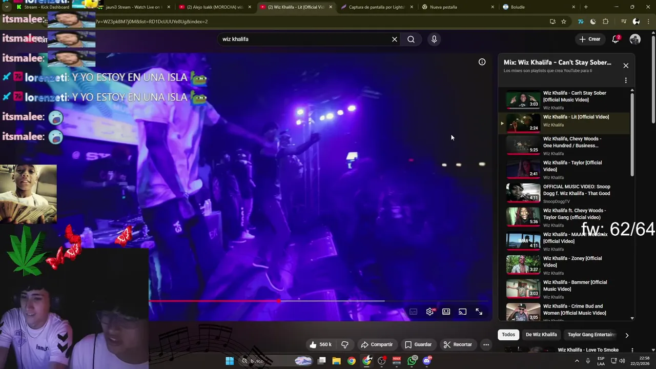This screenshot has width=656, height=369.
Task: Click the Recortar clip button
Action: [x=458, y=344]
